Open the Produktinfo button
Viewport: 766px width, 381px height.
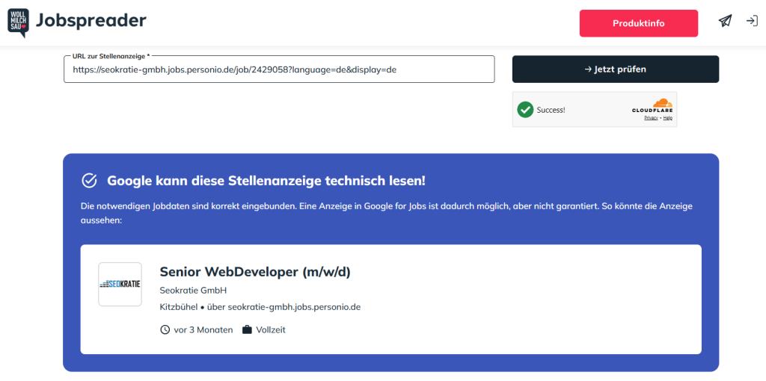click(x=639, y=23)
